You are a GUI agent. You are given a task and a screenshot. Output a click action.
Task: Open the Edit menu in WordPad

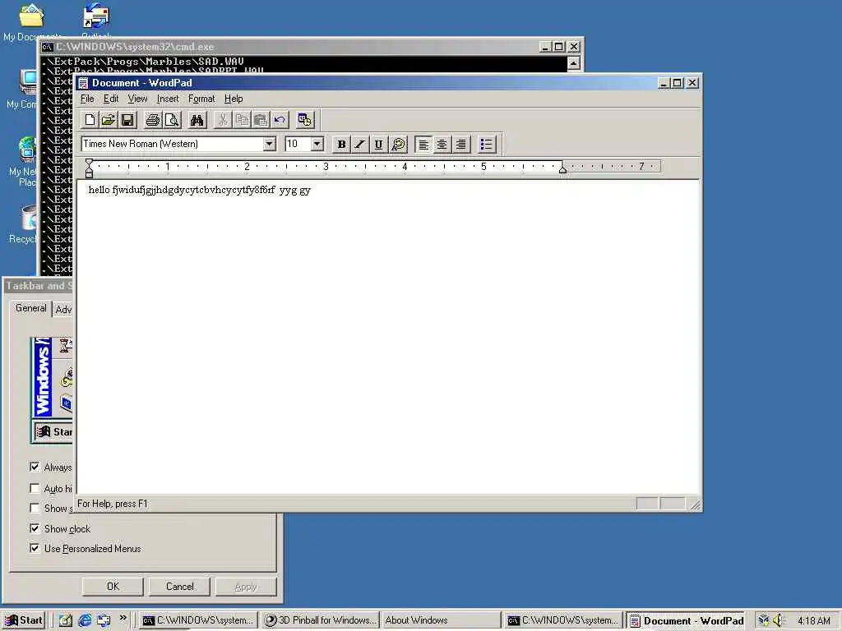[111, 99]
